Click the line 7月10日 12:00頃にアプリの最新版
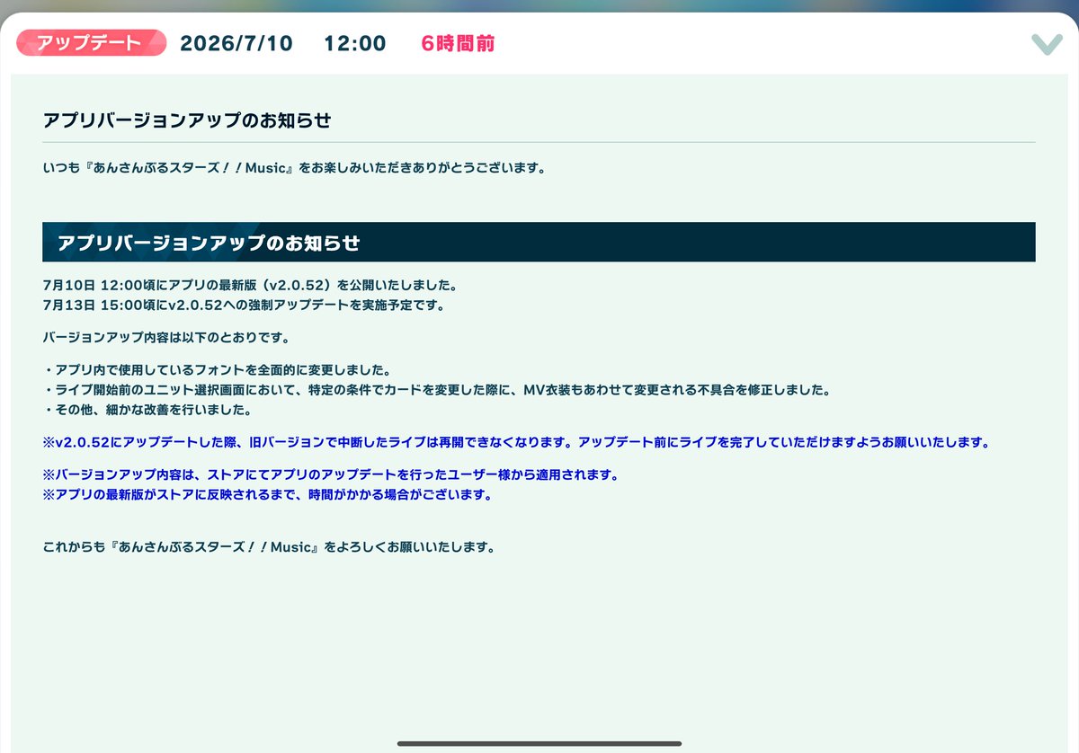 tap(250, 286)
